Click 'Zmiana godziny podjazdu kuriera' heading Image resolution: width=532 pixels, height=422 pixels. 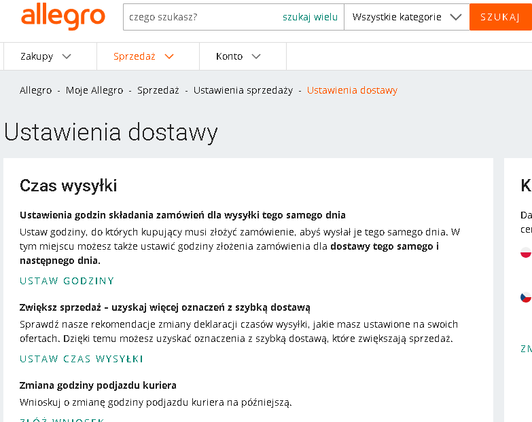[98, 385]
